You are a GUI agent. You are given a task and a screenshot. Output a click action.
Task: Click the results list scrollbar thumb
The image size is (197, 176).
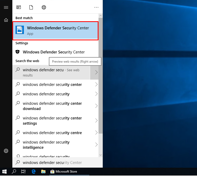101,76
